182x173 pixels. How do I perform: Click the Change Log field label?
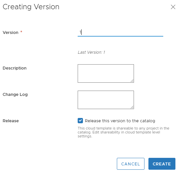click(15, 95)
